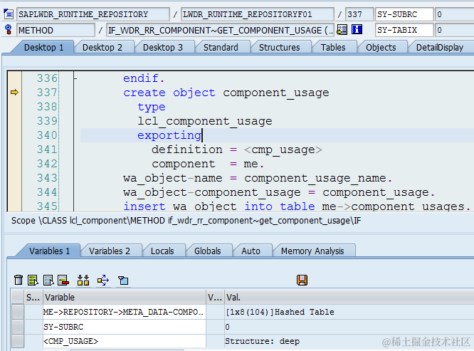
Task: Click the METHOD event type field
Action: [x=56, y=30]
